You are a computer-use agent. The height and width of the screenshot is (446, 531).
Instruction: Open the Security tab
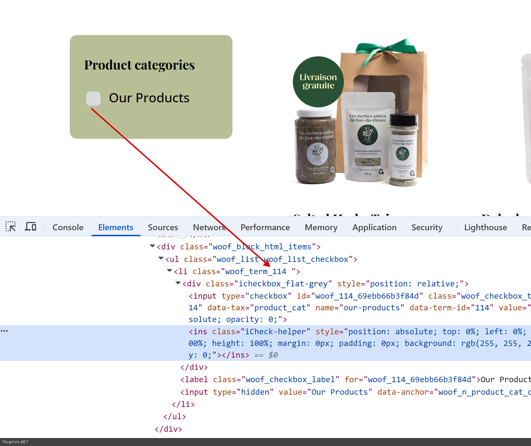pos(426,227)
